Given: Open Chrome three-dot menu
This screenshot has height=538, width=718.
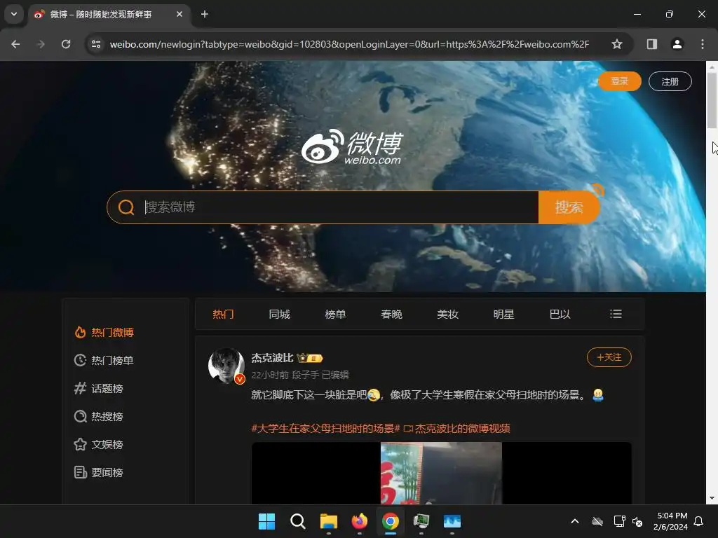Looking at the screenshot, I should point(703,44).
